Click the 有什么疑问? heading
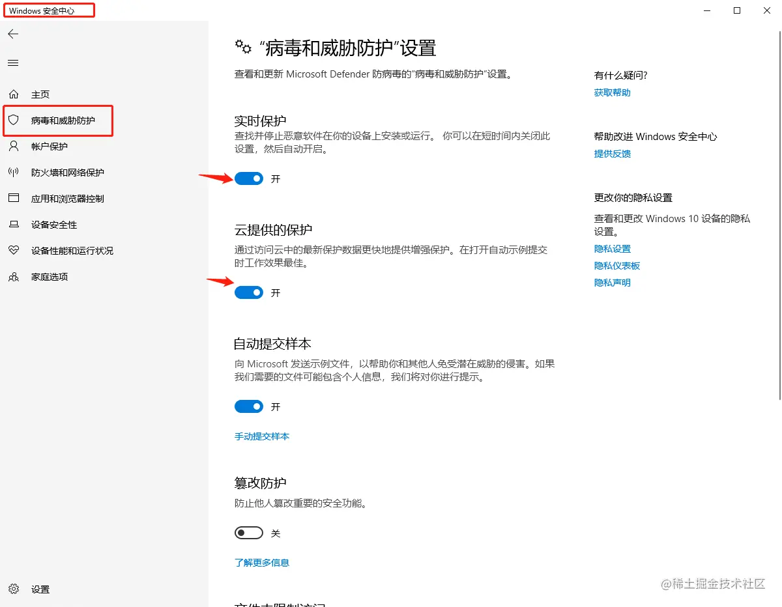 coord(621,76)
